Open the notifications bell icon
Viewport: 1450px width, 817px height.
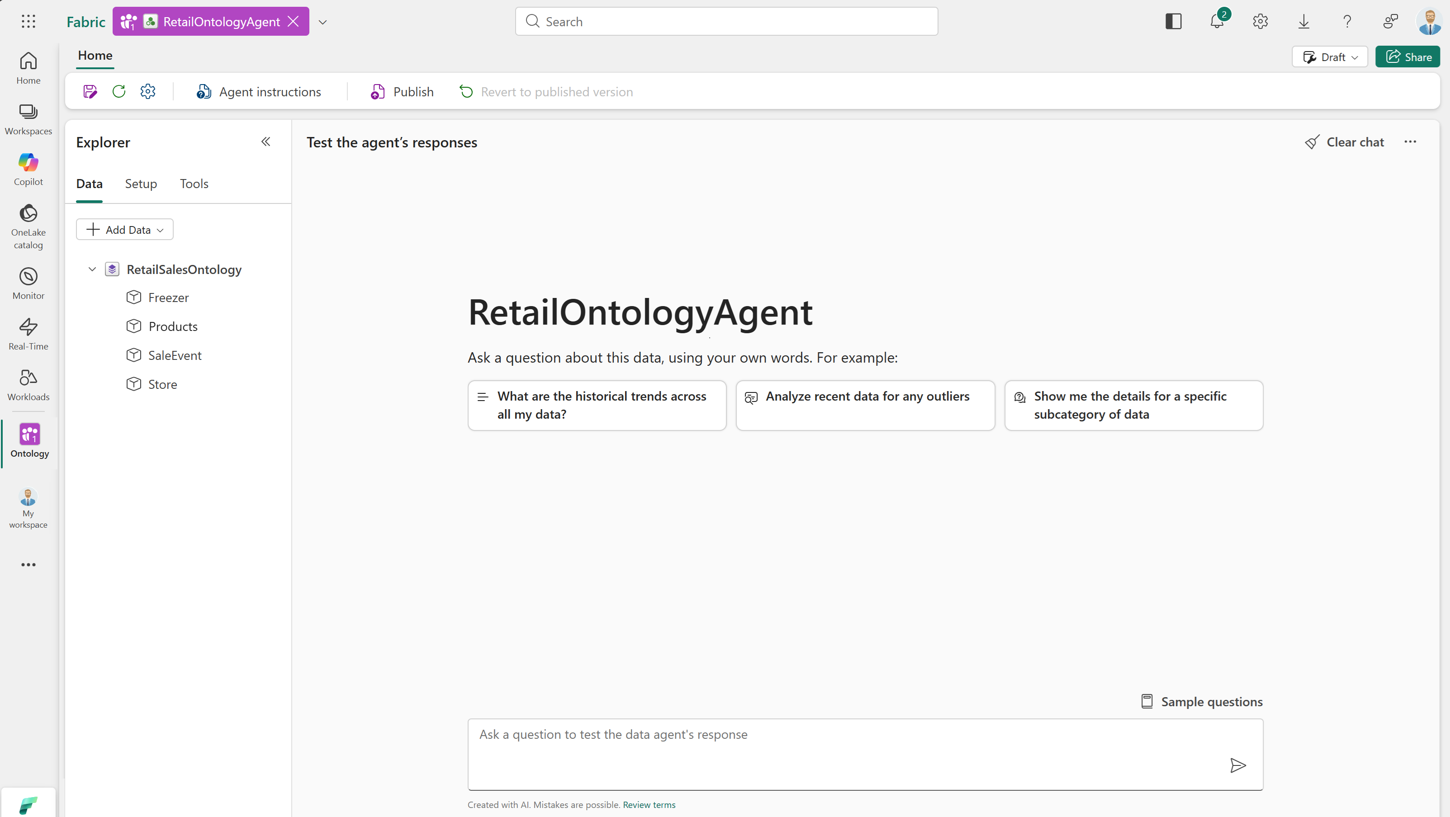[1217, 22]
